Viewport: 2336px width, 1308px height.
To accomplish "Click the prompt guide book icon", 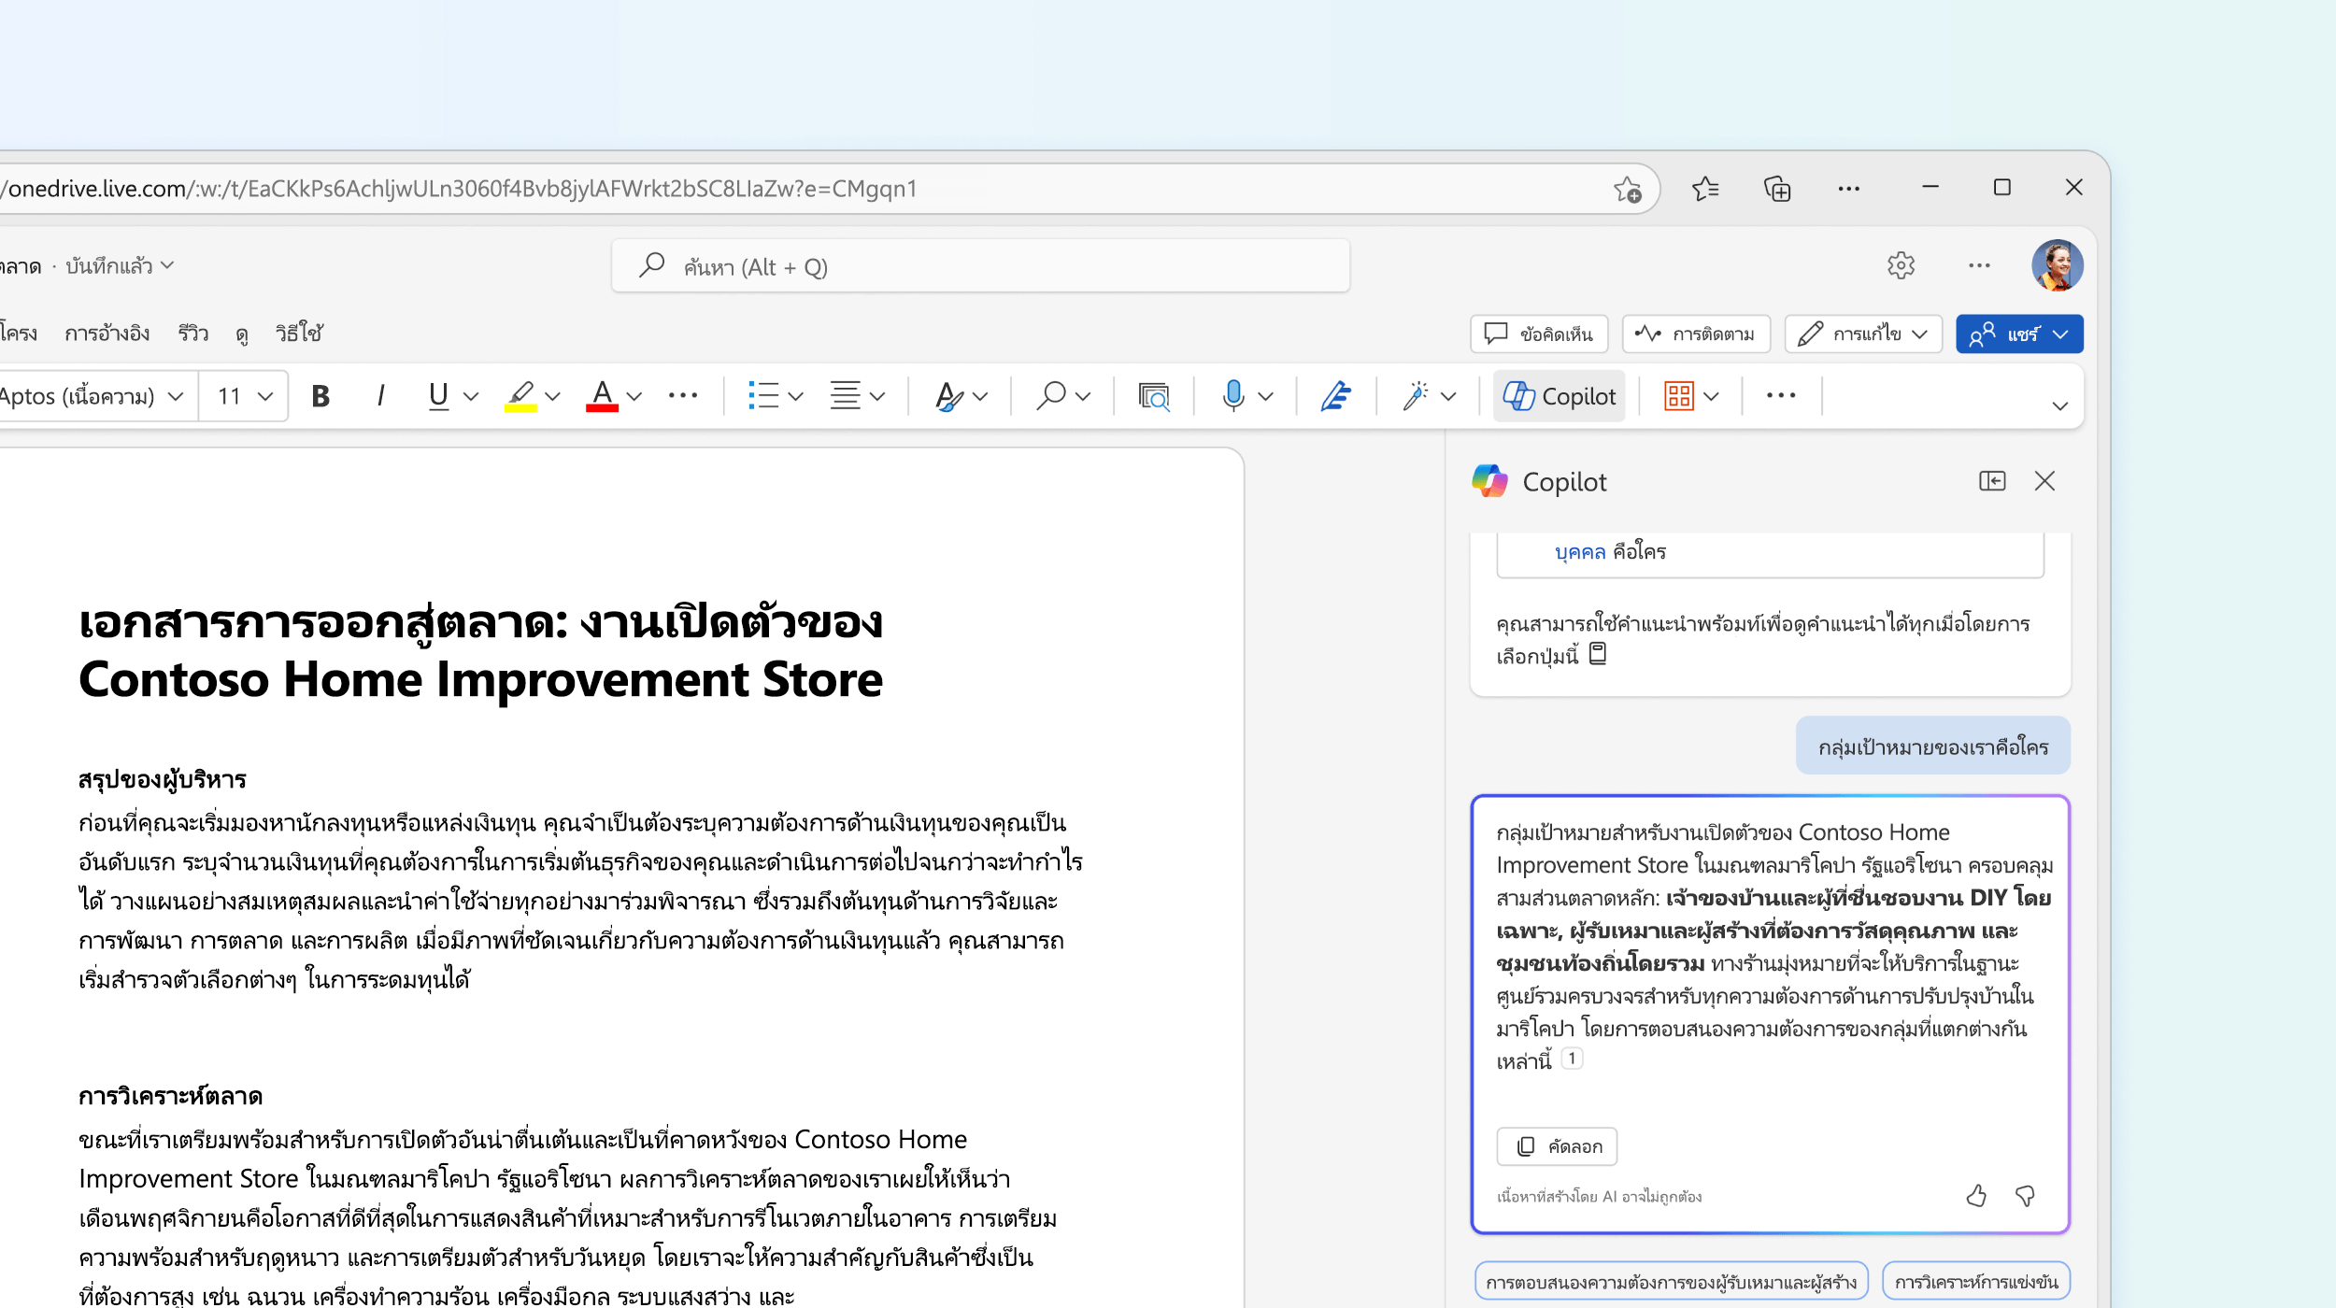I will 1598,654.
